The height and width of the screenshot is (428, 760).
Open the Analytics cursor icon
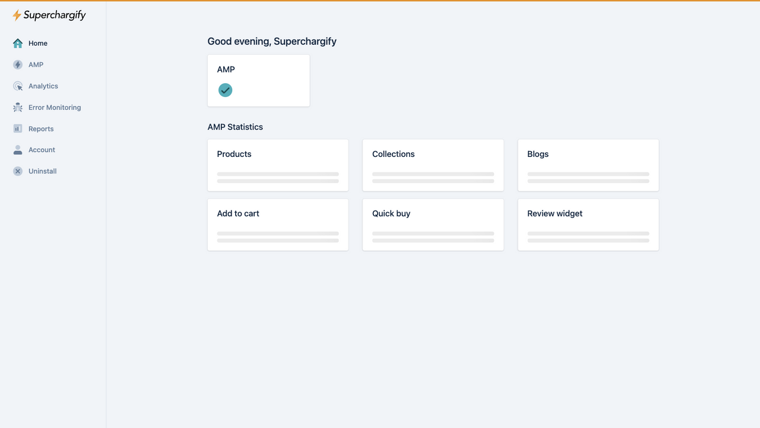tap(18, 86)
